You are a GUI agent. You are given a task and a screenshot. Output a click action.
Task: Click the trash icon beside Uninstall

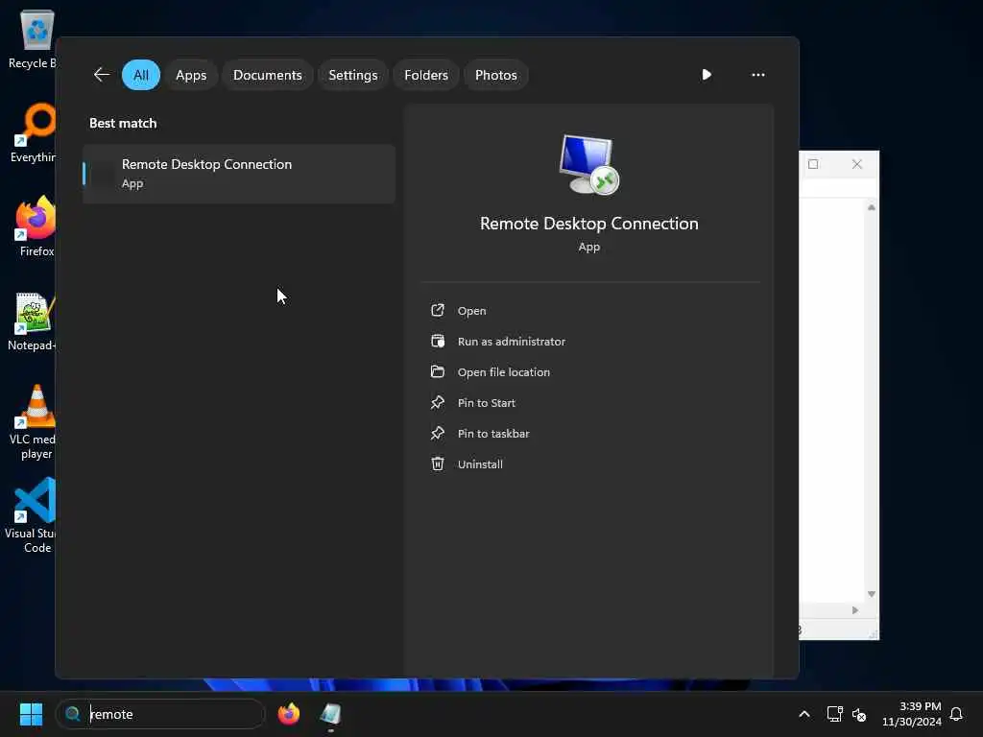click(x=438, y=464)
